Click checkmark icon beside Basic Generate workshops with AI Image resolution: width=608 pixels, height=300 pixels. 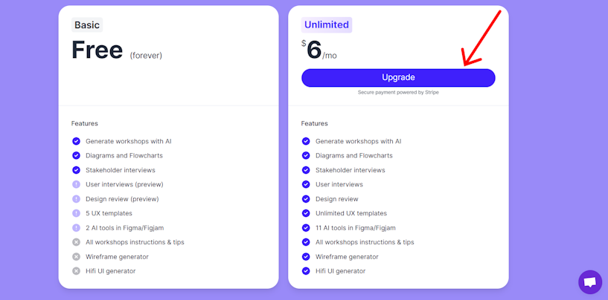tap(76, 141)
